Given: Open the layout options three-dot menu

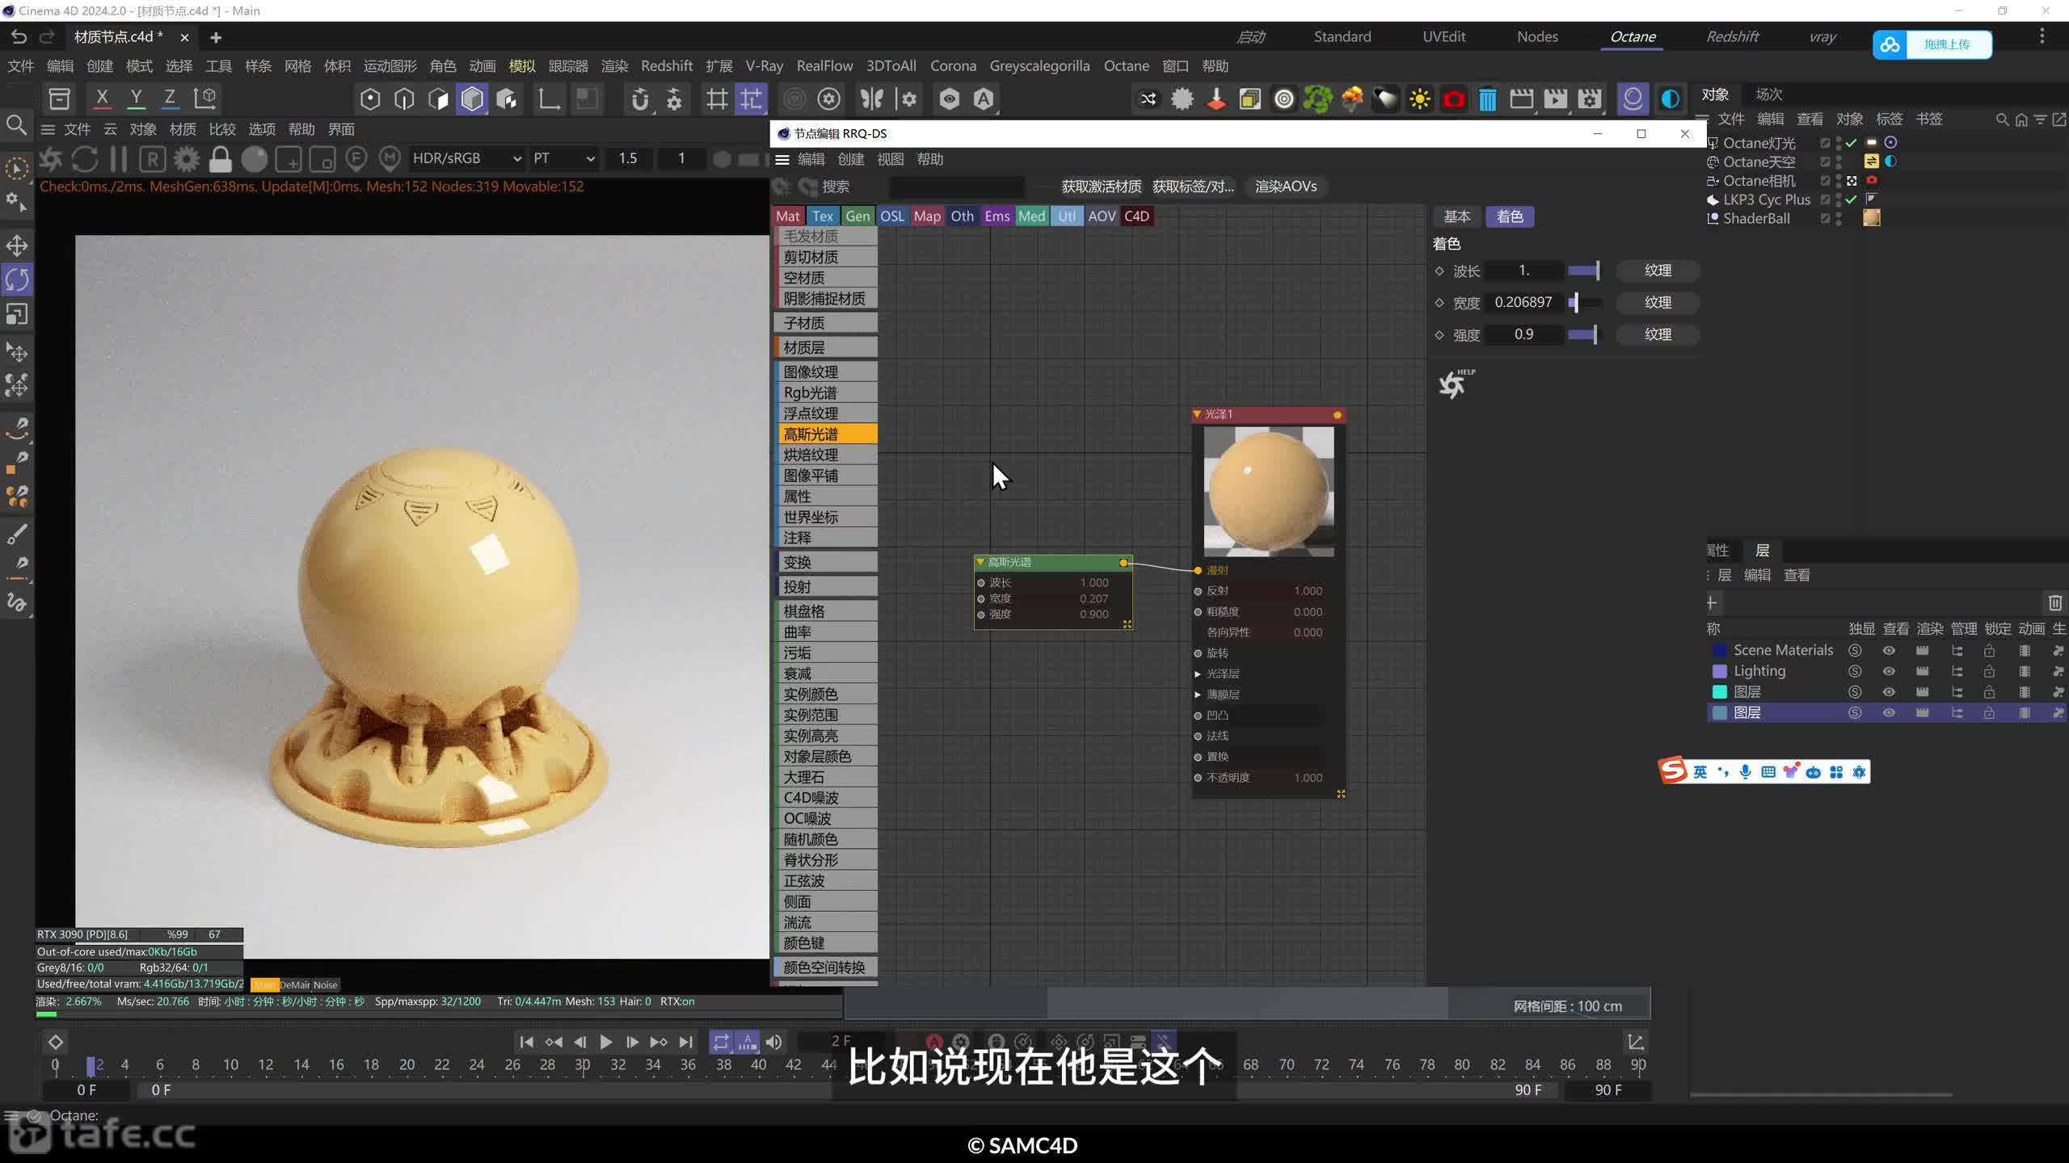Looking at the screenshot, I should [x=2042, y=36].
